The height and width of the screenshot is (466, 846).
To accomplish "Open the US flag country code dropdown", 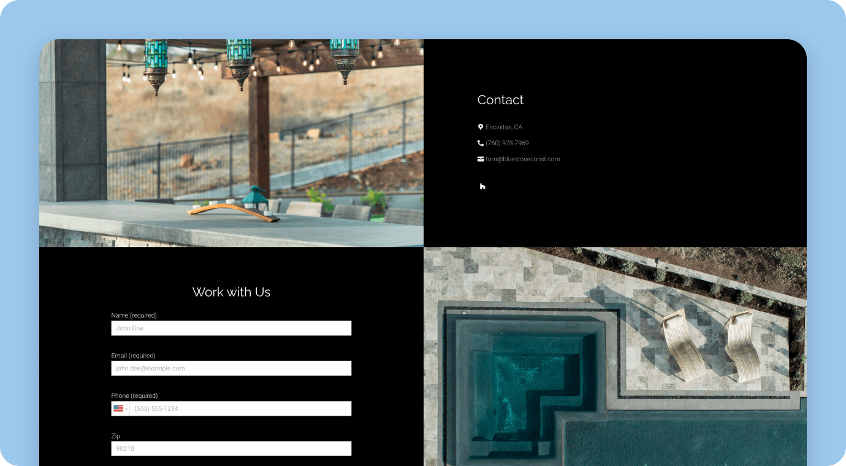I will [x=121, y=408].
